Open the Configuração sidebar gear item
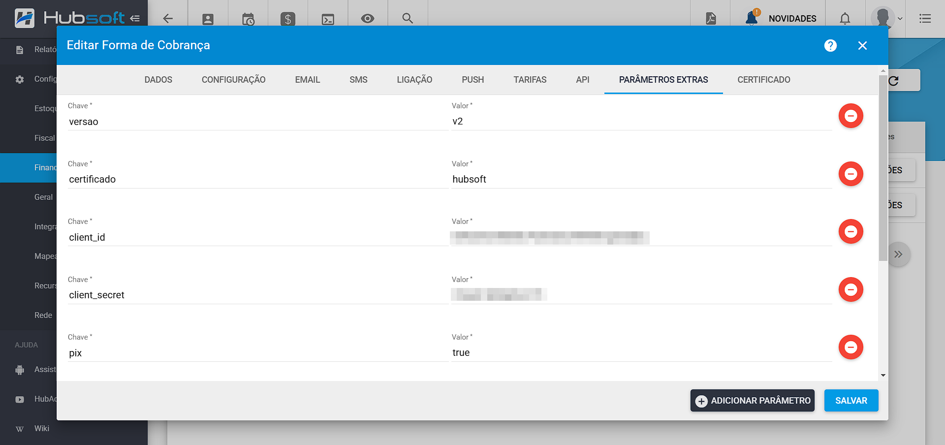 pyautogui.click(x=29, y=79)
